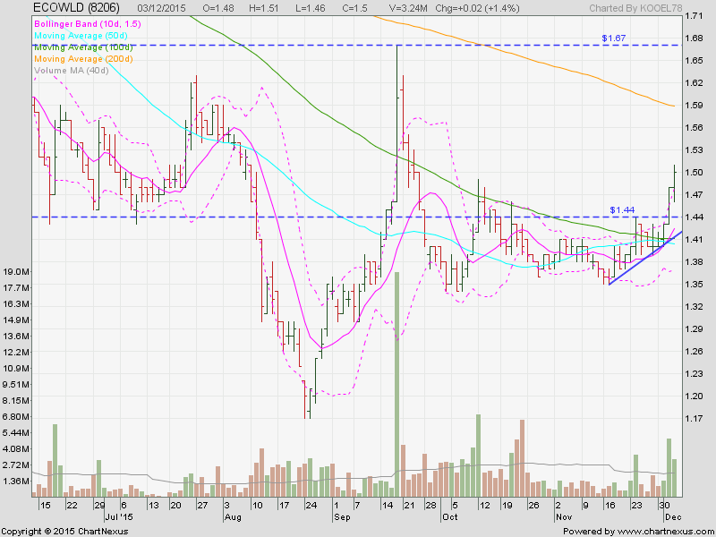This screenshot has height=537, width=716.
Task: Click the blue uptrend line near late November
Action: [x=645, y=259]
